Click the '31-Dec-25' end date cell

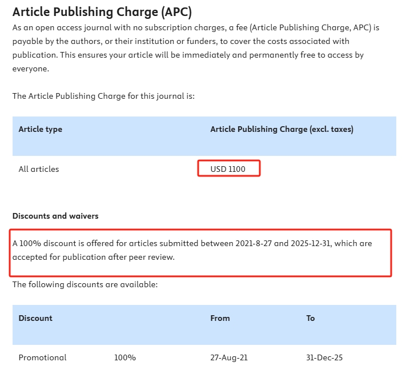click(x=324, y=358)
